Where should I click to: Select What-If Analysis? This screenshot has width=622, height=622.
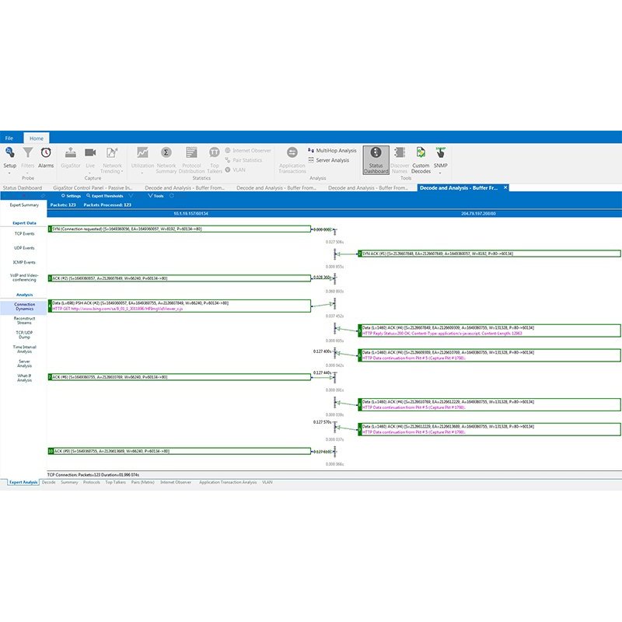(x=24, y=378)
